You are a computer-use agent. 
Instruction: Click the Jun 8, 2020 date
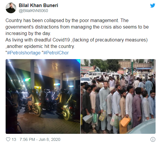tap(50, 139)
